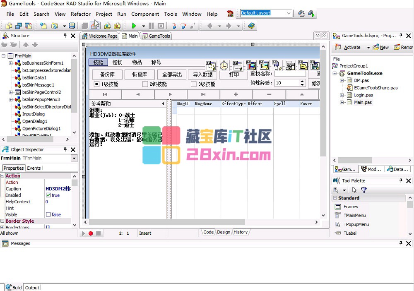Open the FrmMain object selector dropdown
The width and height of the screenshot is (414, 291).
pos(74,158)
